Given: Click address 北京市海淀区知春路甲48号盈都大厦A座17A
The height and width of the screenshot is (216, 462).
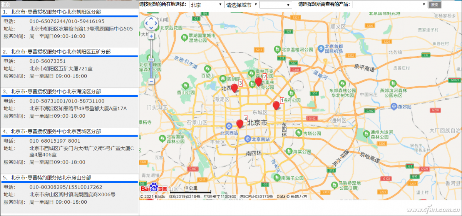Looking at the screenshot, I should point(78,108).
